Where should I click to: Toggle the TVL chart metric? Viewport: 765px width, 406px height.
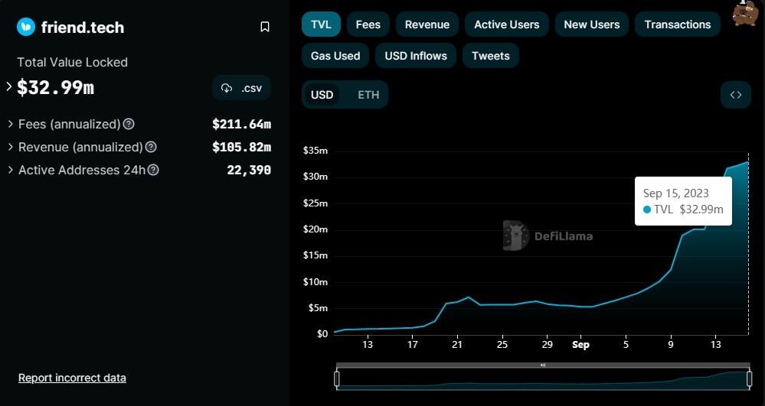(321, 24)
